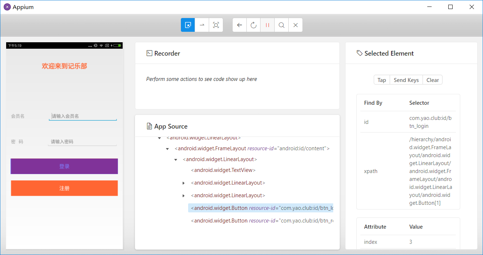Viewport: 483px width, 255px height.
Task: Select the android.widget.TextView tree node
Action: [224, 170]
